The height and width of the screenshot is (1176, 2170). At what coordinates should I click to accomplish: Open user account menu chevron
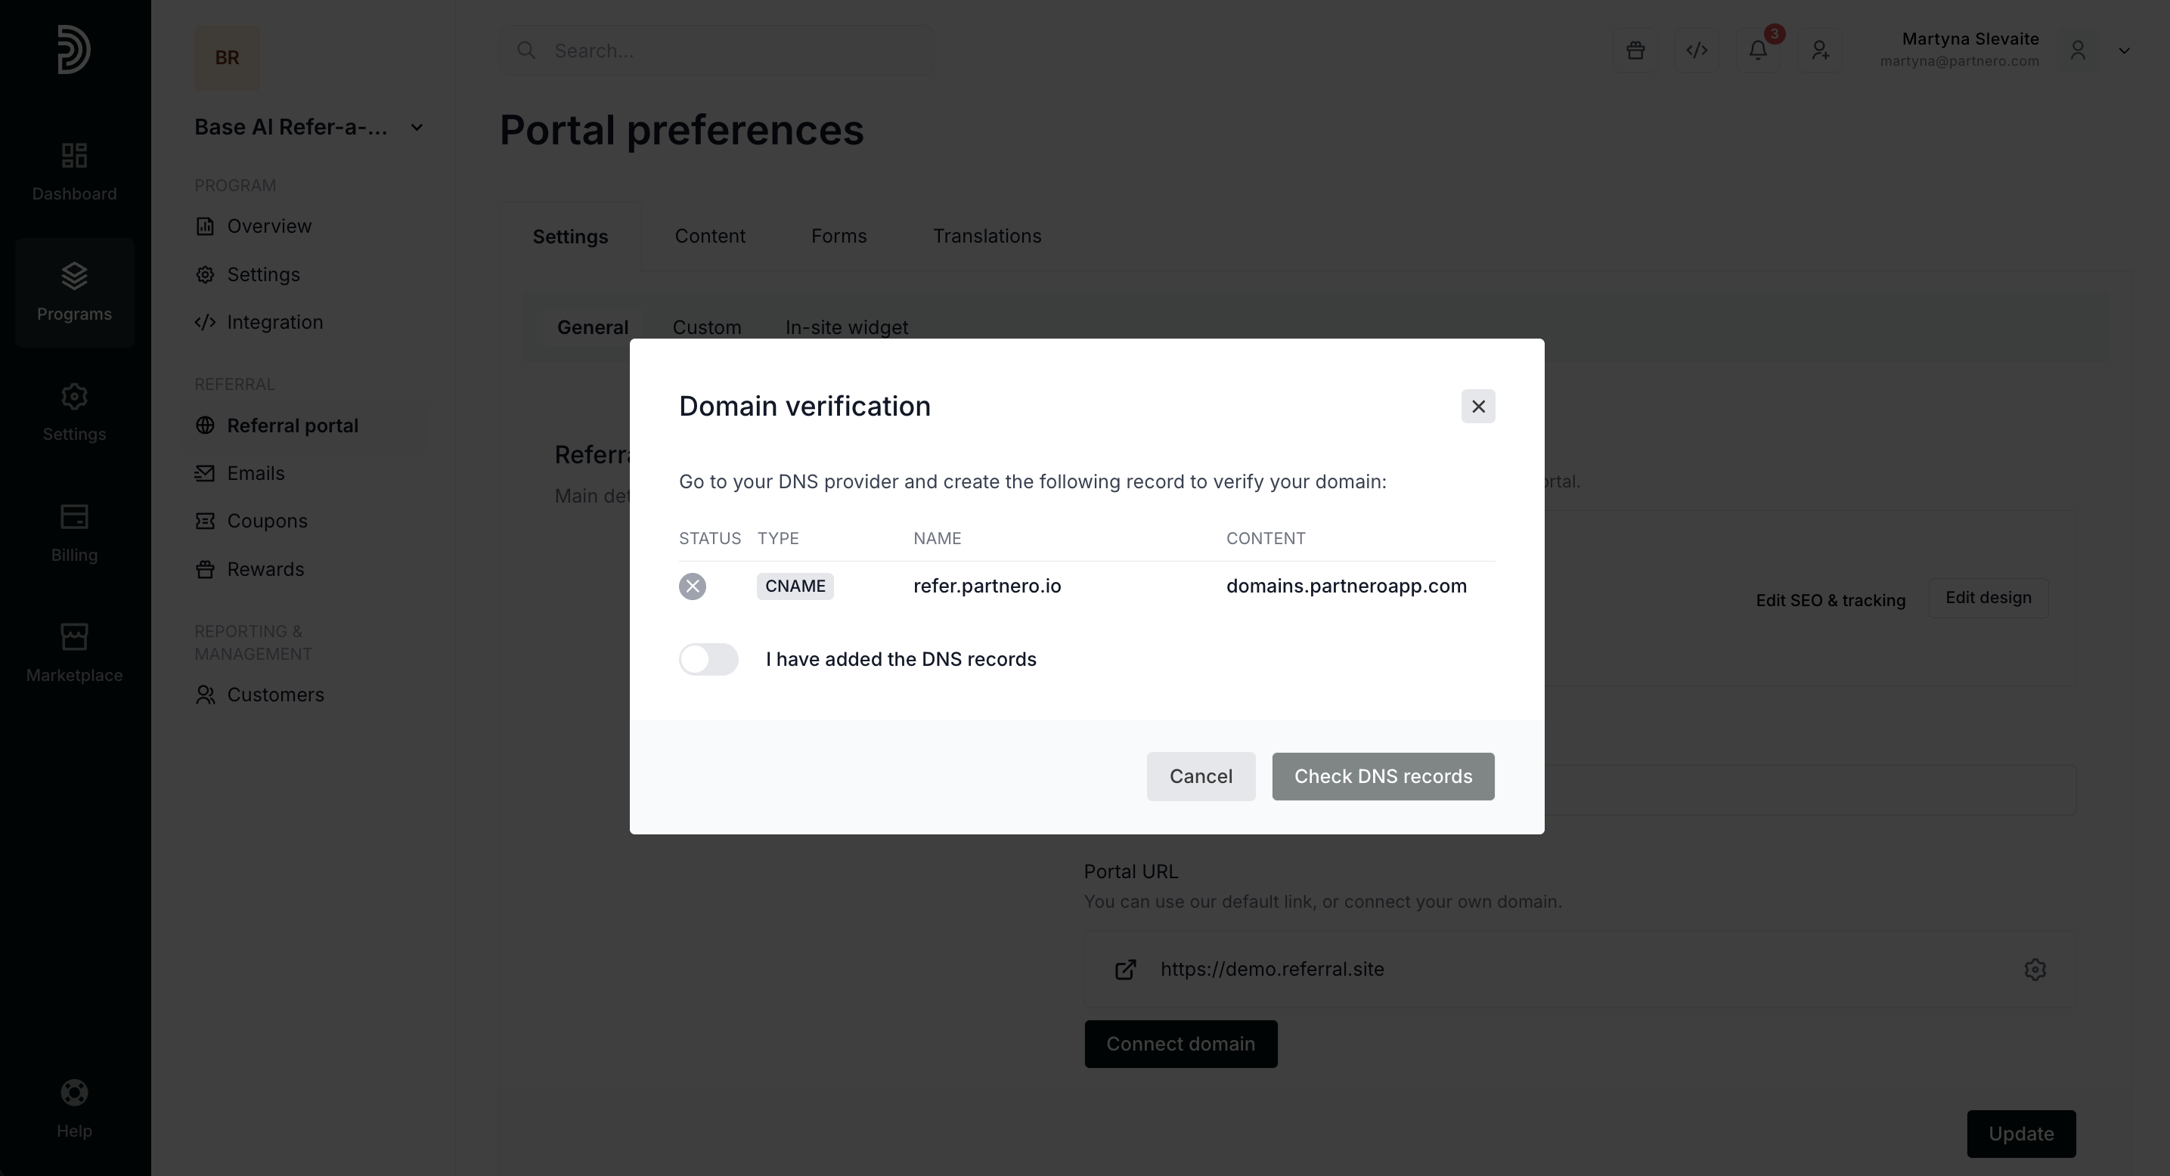[2124, 51]
